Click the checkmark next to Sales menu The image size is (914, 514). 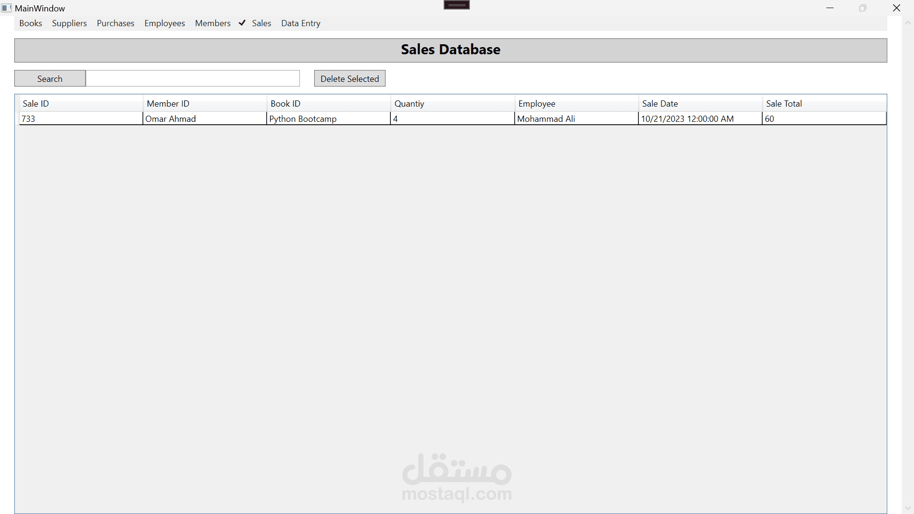pos(242,23)
